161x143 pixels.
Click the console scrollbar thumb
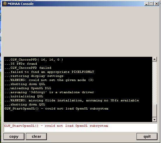point(155,111)
